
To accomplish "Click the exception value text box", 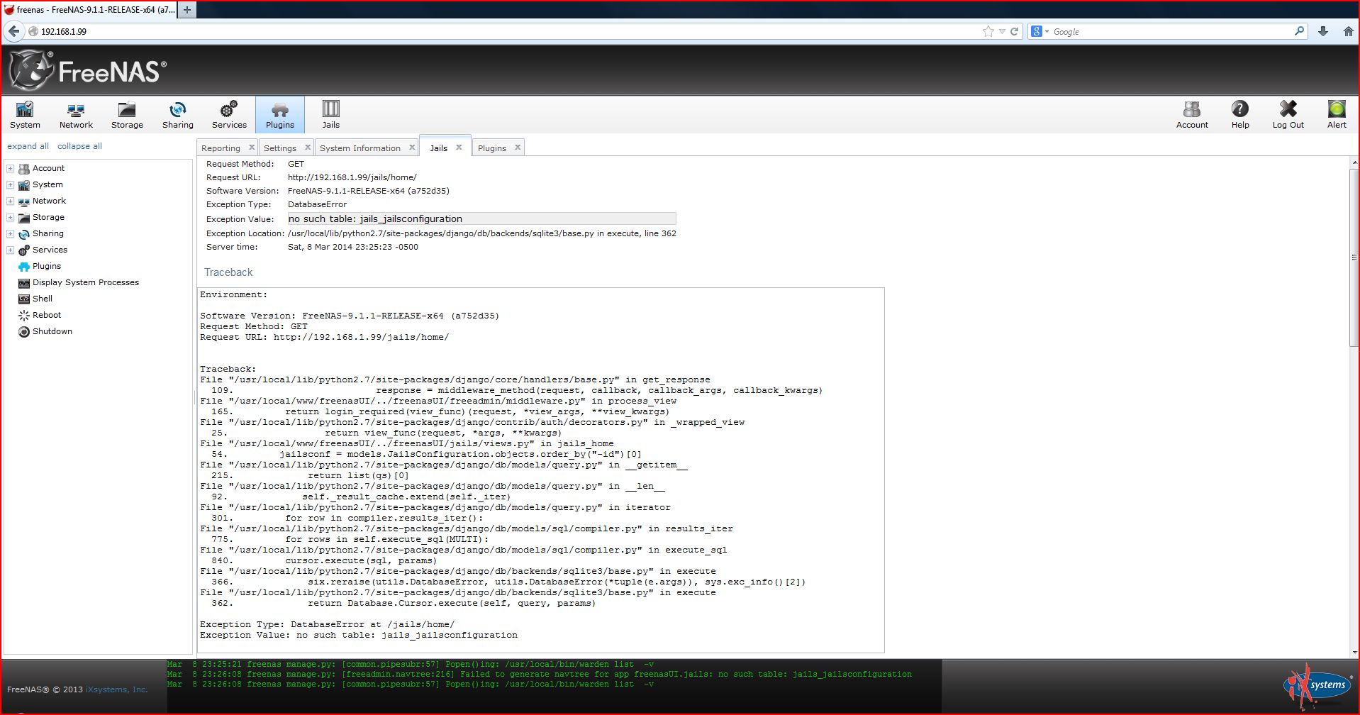I will [481, 218].
